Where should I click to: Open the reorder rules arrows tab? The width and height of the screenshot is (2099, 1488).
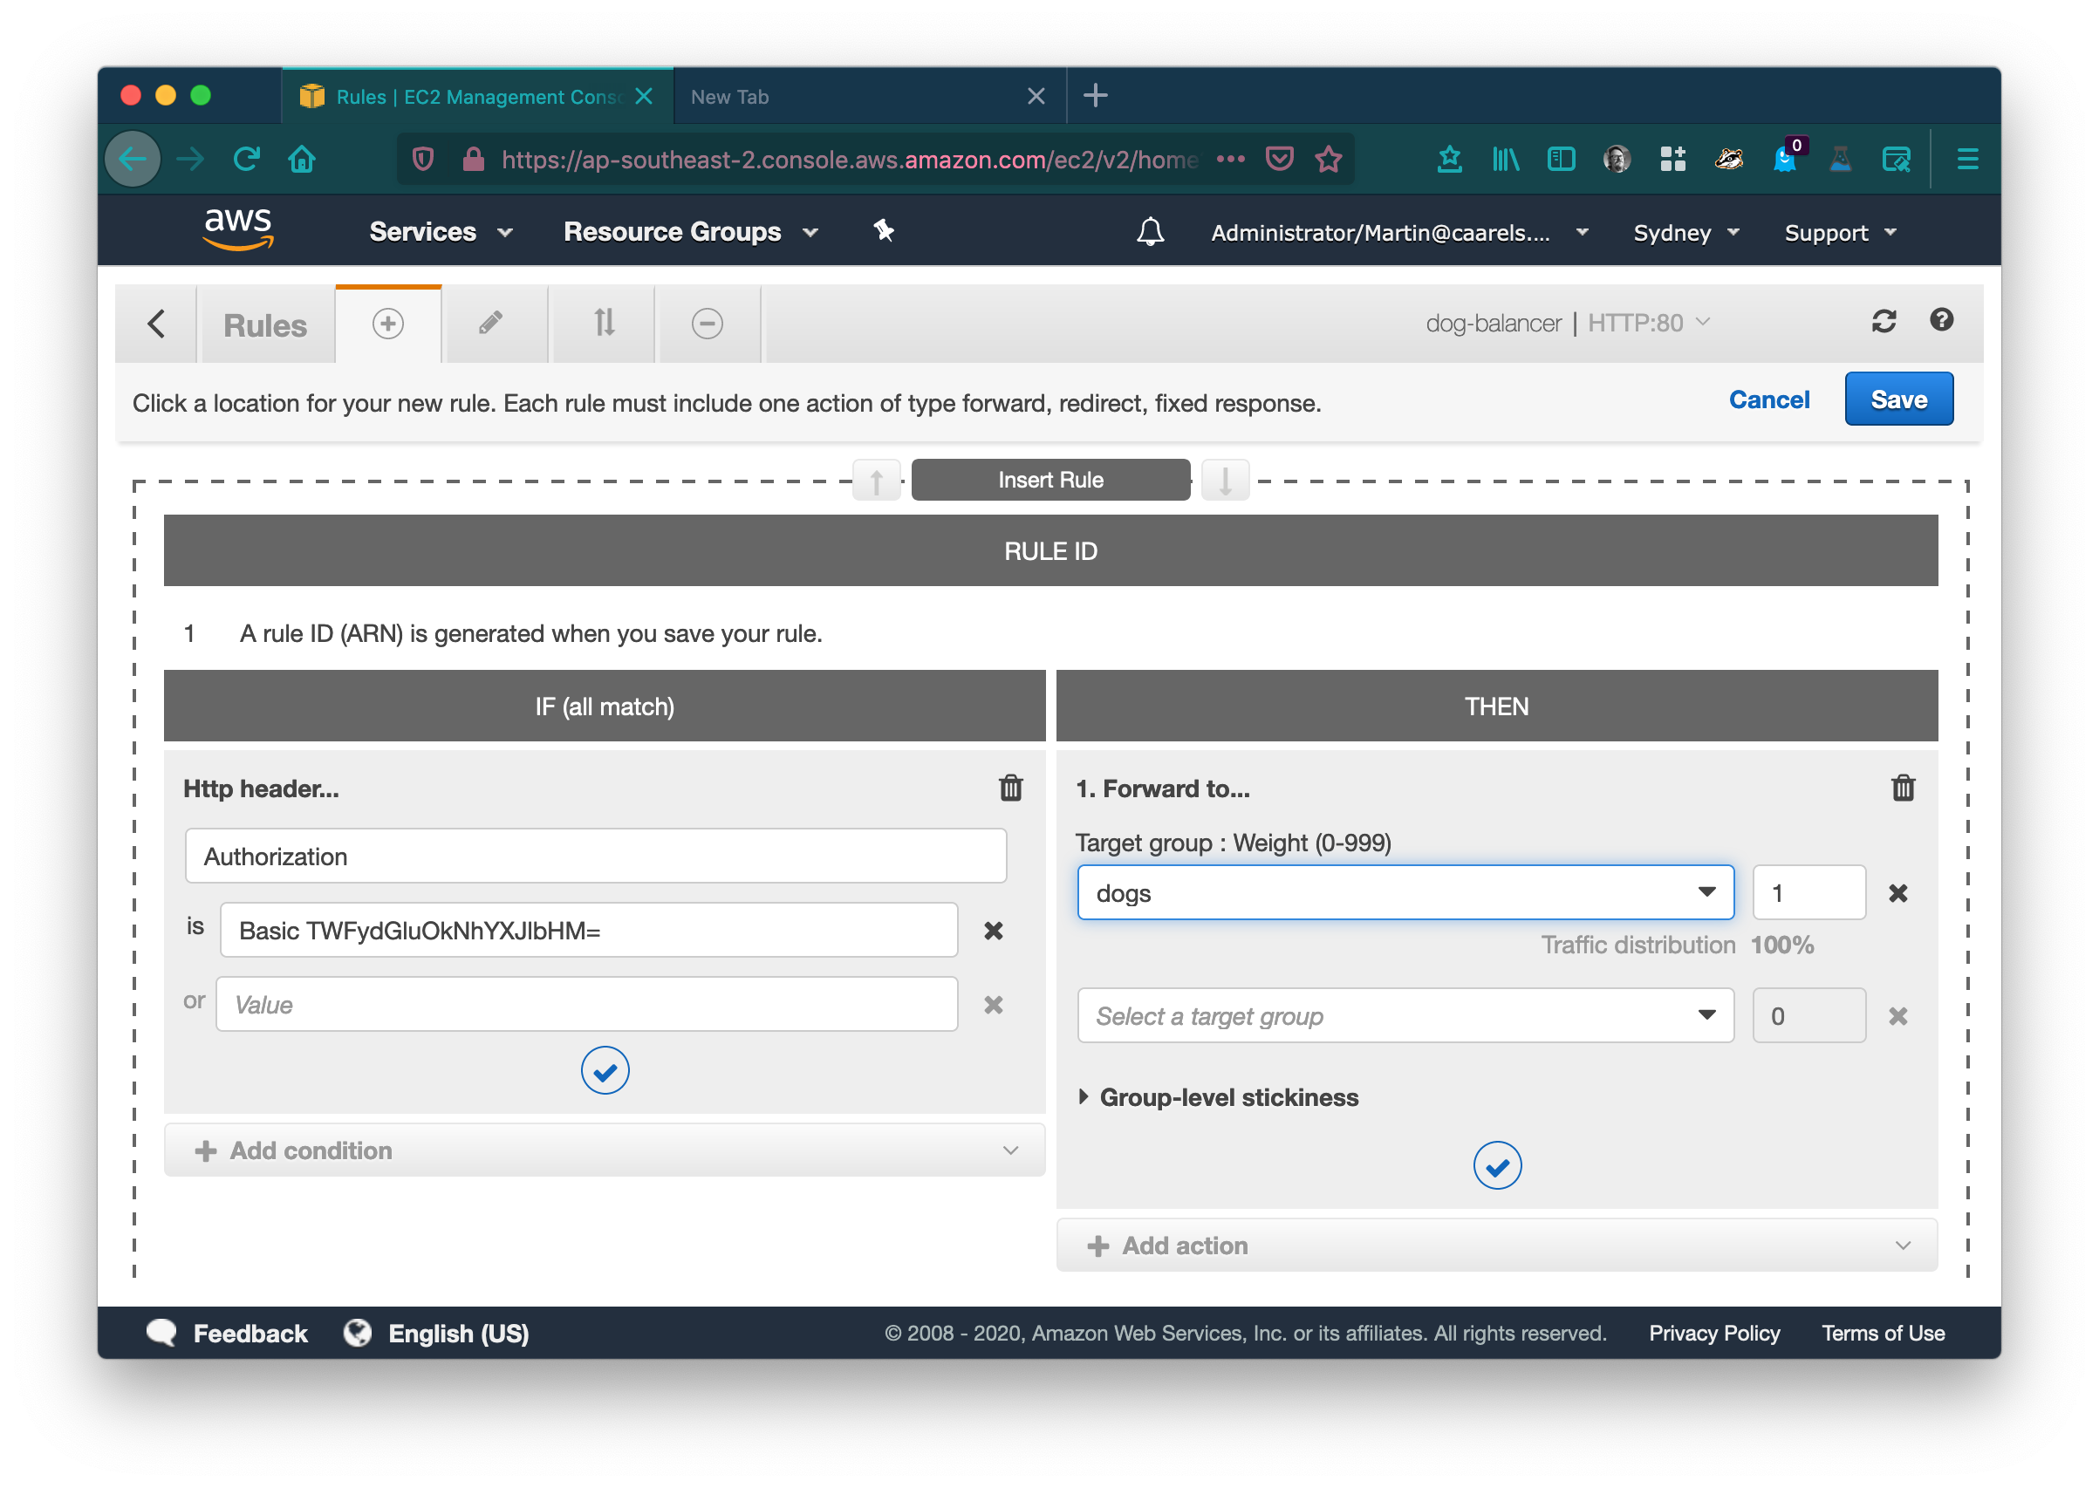(x=604, y=324)
